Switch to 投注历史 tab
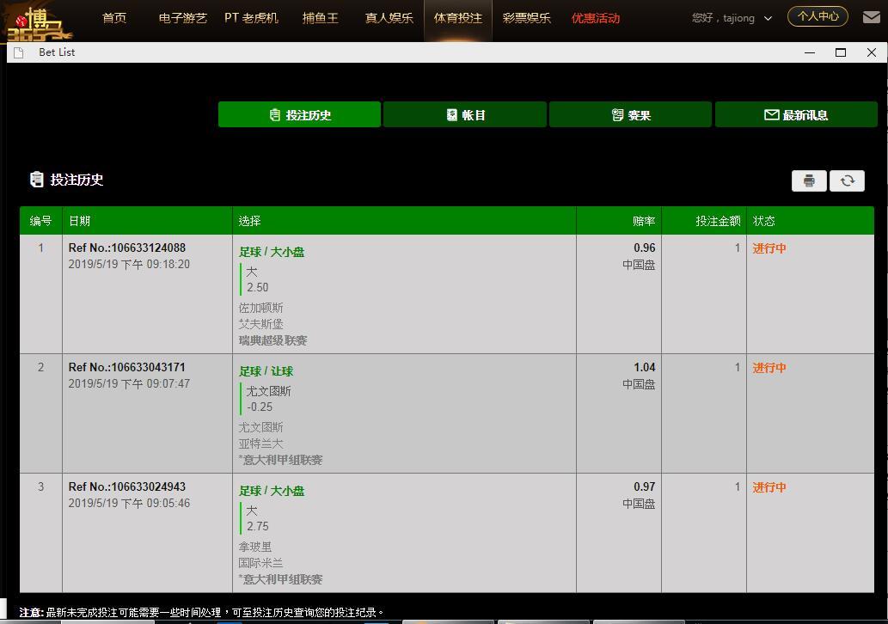 300,114
